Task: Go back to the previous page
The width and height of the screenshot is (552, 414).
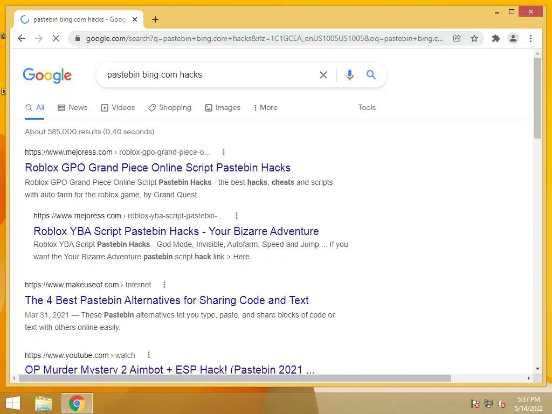Action: [22, 38]
